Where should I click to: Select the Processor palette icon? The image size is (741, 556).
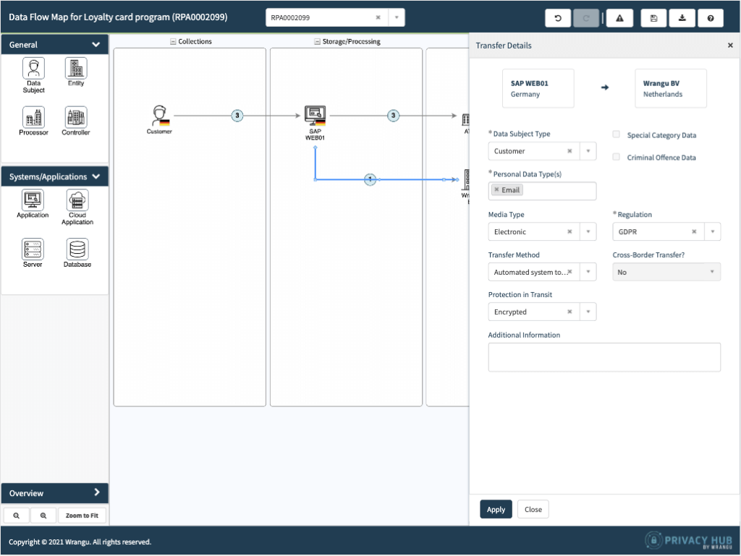(x=33, y=118)
